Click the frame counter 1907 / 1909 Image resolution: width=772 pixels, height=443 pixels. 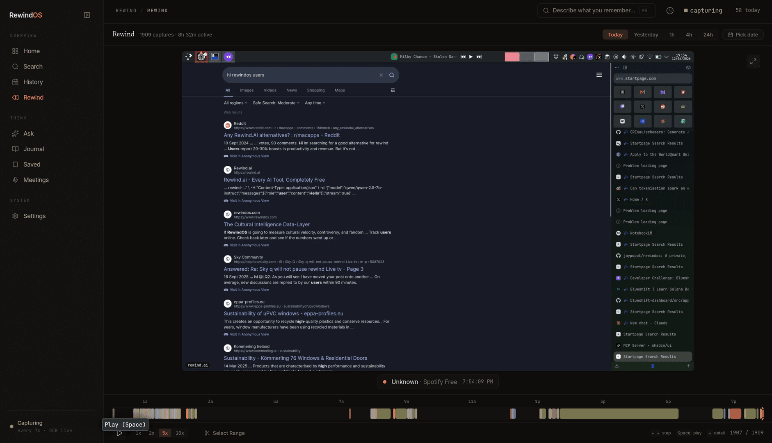(747, 433)
